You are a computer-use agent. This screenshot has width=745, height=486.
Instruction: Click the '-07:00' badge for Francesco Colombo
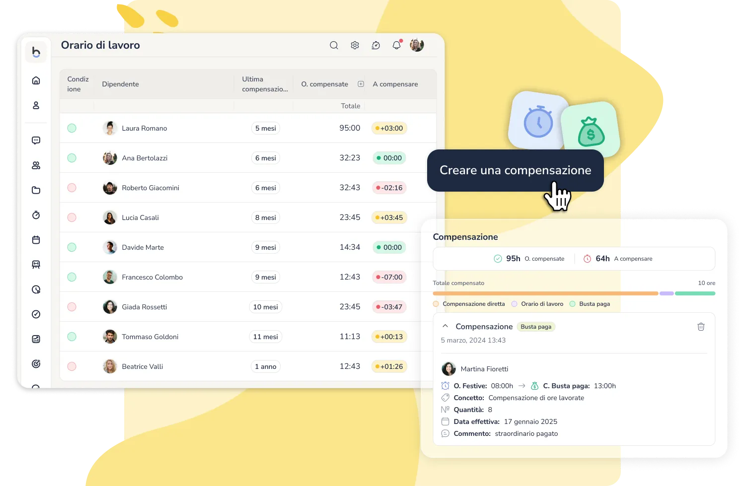pos(389,277)
